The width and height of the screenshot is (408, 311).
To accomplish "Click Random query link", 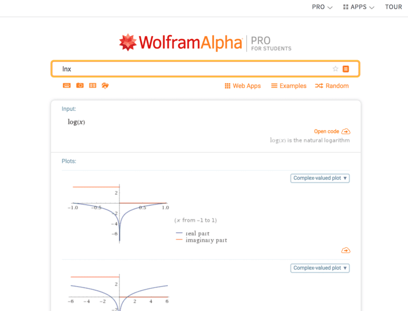I will (x=332, y=86).
